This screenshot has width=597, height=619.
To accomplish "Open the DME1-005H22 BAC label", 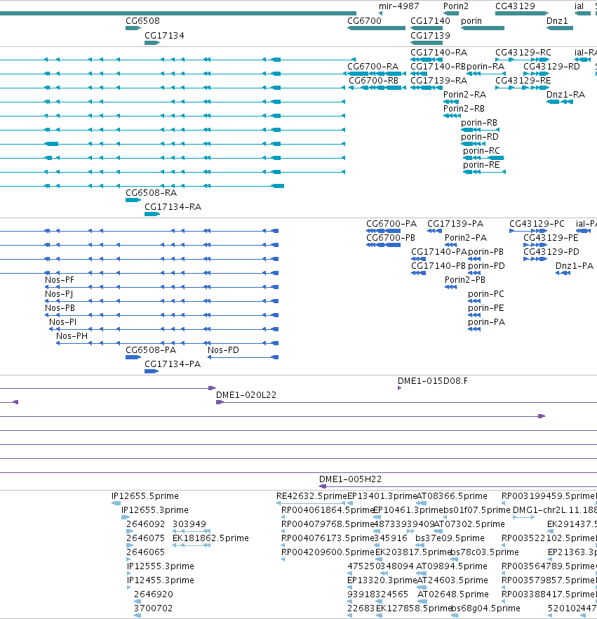I will (350, 479).
